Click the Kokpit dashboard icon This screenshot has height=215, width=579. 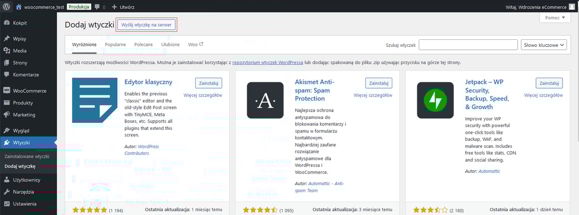coord(6,23)
